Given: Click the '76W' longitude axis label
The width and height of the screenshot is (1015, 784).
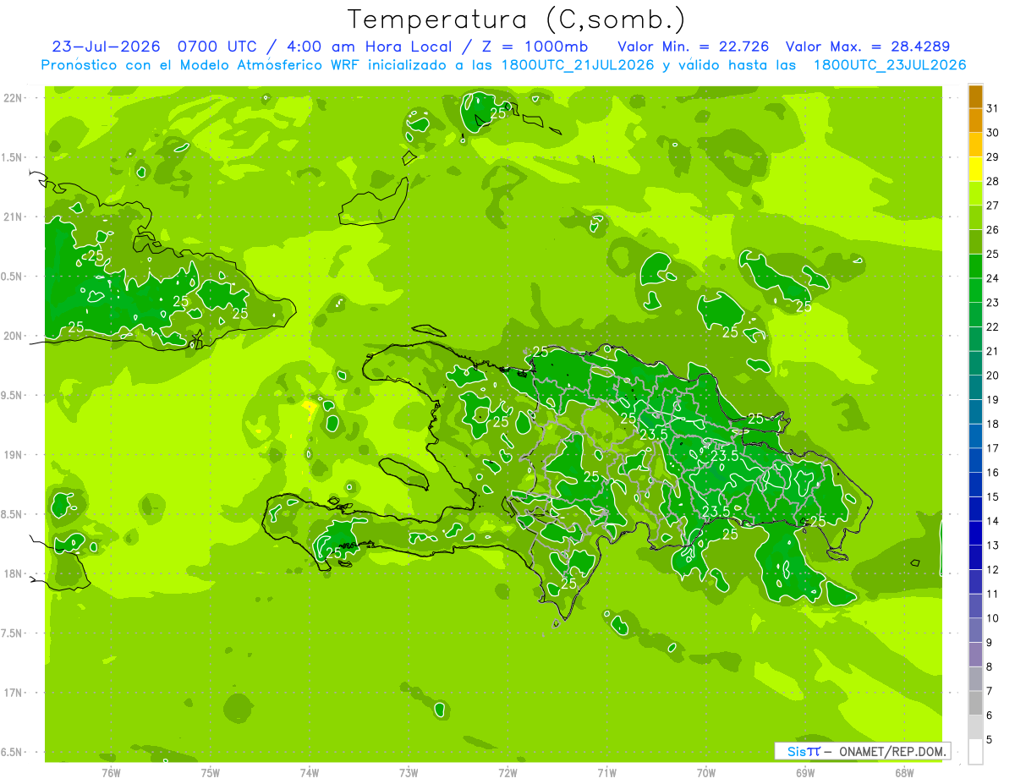Looking at the screenshot, I should pyautogui.click(x=112, y=773).
